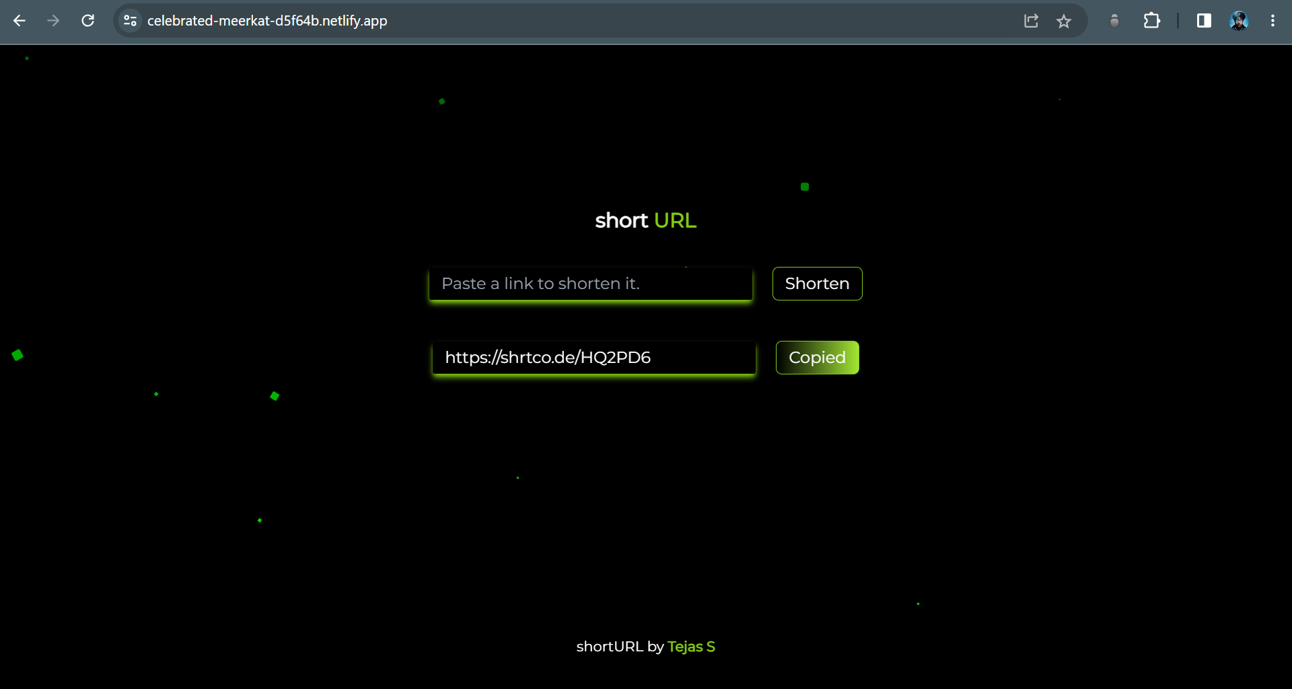The width and height of the screenshot is (1292, 689).
Task: Bookmark this page with the star icon
Action: click(x=1063, y=21)
